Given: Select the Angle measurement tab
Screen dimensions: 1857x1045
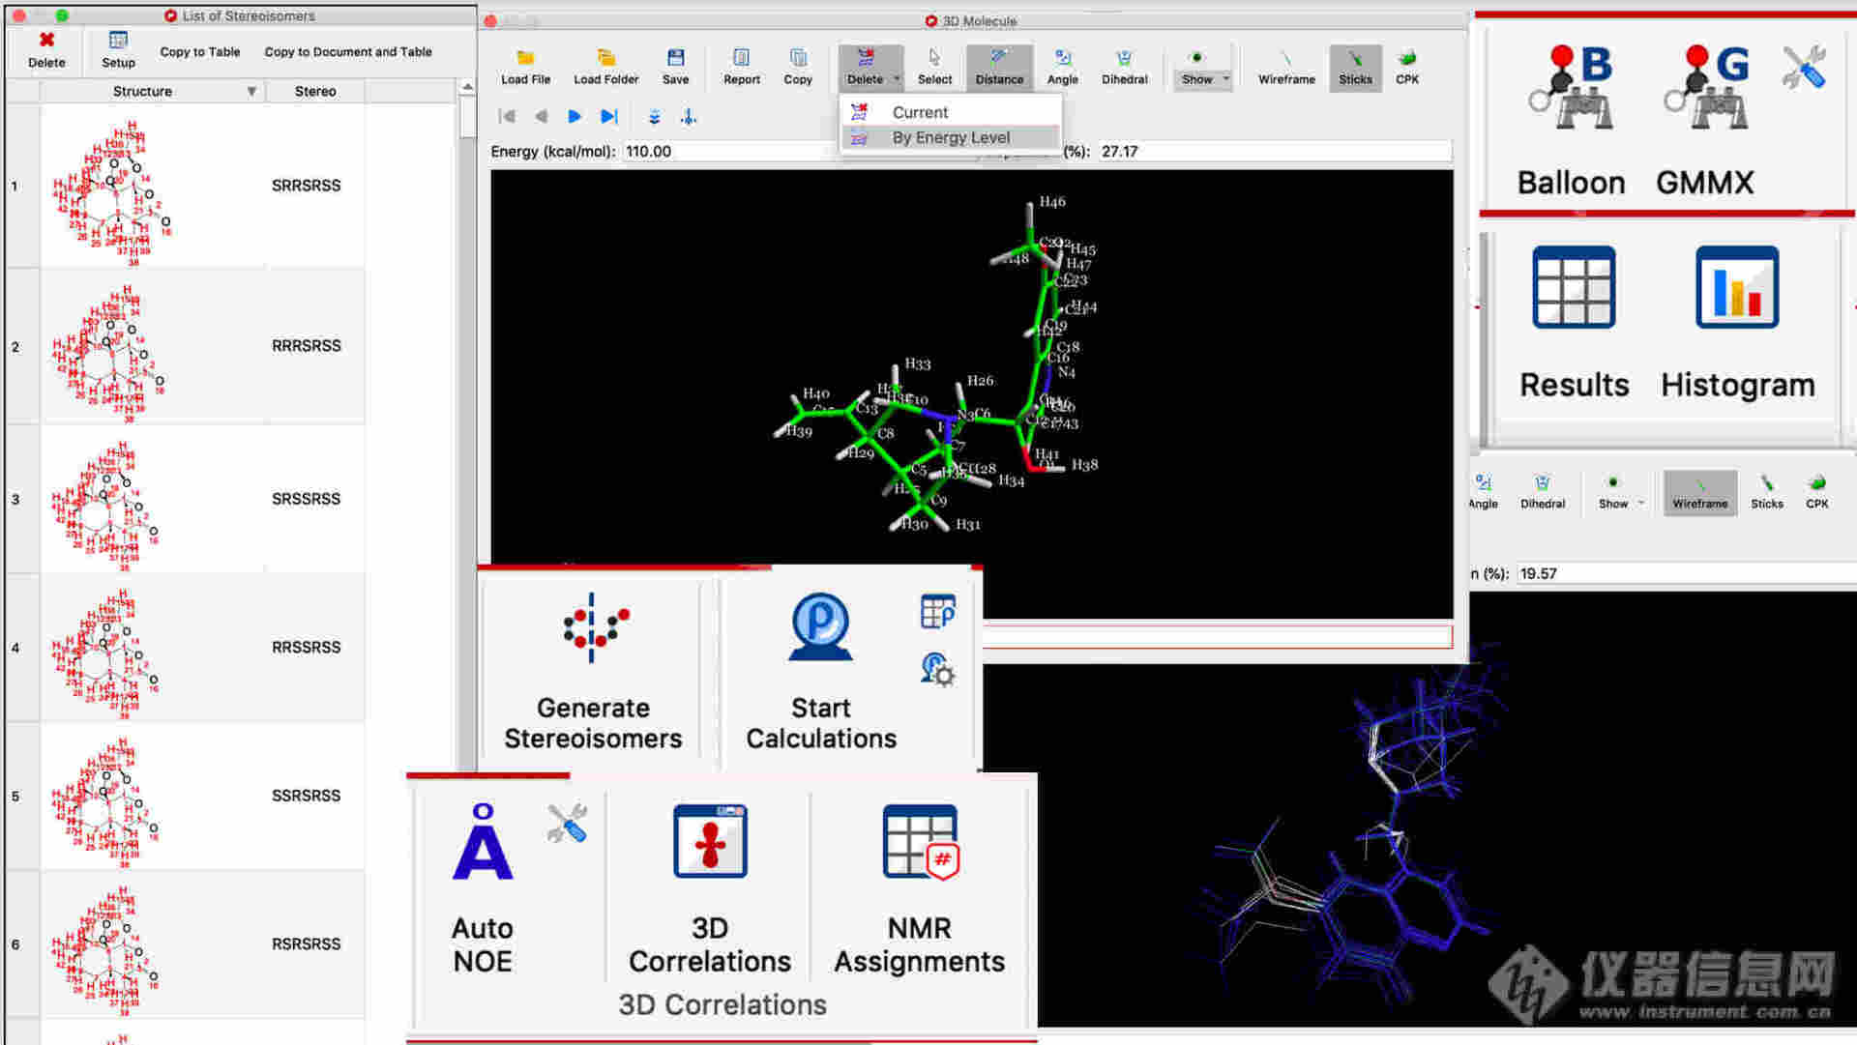Looking at the screenshot, I should 1061,67.
